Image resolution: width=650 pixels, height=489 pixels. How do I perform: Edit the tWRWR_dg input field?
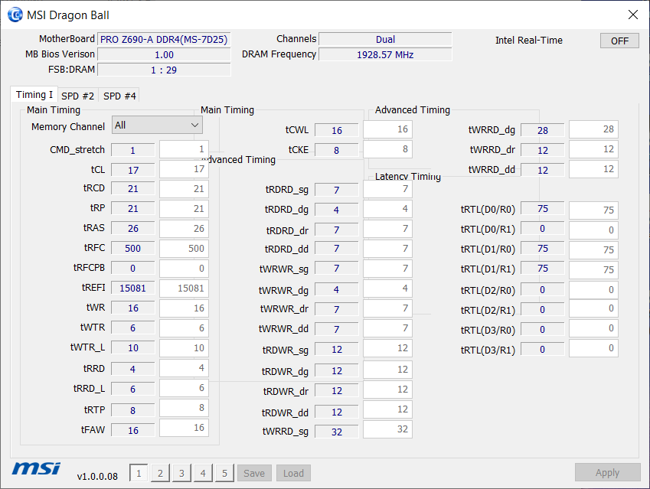click(x=387, y=289)
